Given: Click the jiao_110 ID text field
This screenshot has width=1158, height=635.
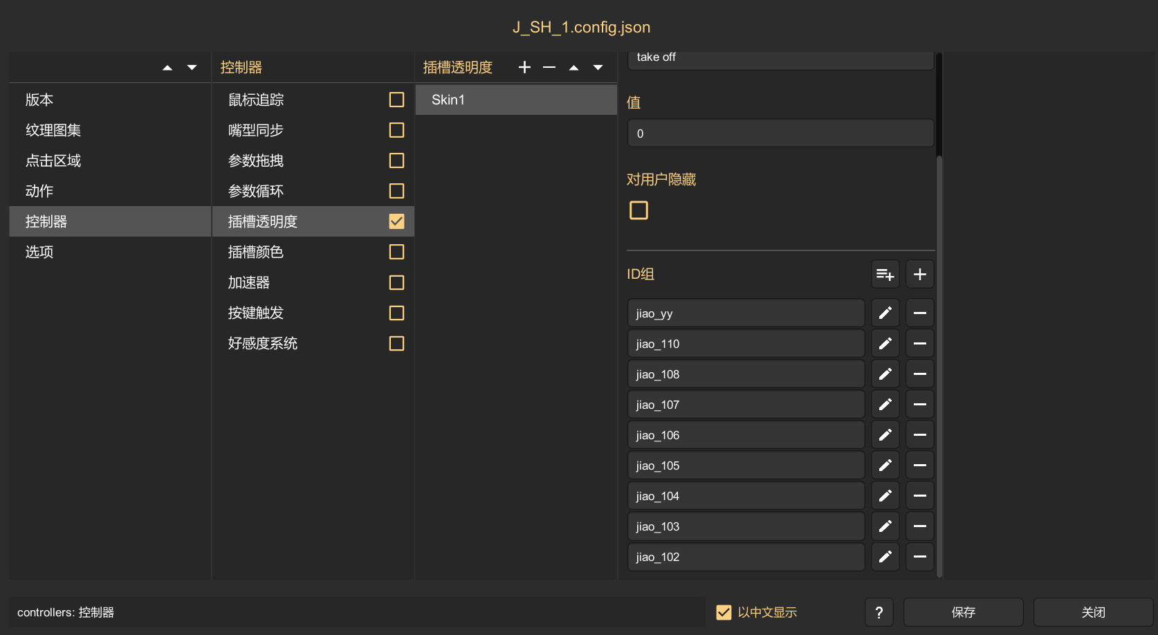Looking at the screenshot, I should pos(746,344).
